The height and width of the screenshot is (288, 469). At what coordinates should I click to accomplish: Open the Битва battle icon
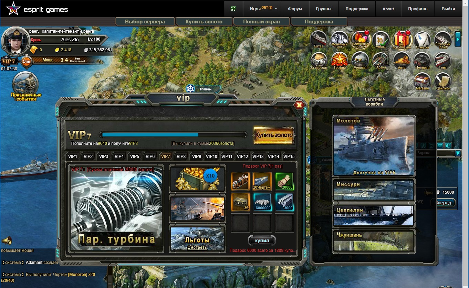[x=319, y=39]
